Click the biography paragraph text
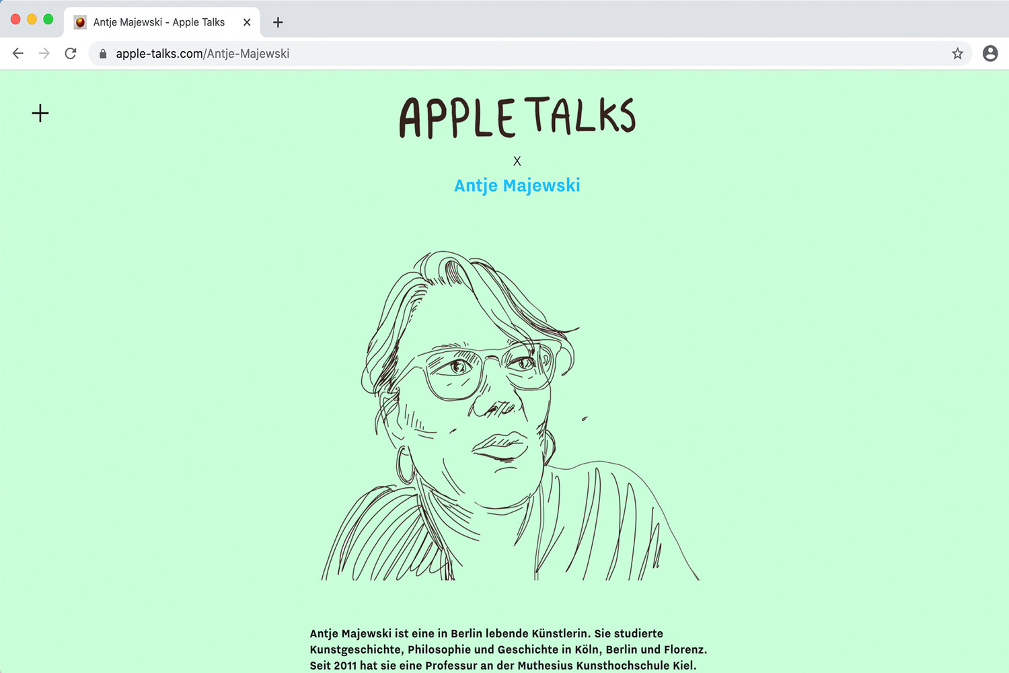The height and width of the screenshot is (673, 1009). [x=509, y=649]
